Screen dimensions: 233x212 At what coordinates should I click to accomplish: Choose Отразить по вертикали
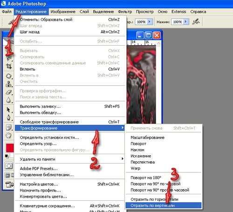click(164, 205)
